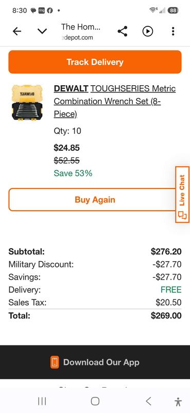Open the DEWALT wrench set thumbnail

[27, 102]
